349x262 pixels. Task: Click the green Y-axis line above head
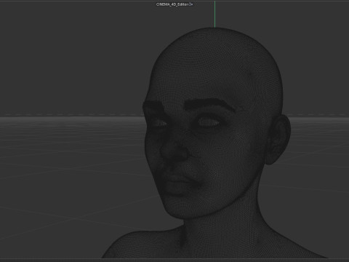(214, 15)
